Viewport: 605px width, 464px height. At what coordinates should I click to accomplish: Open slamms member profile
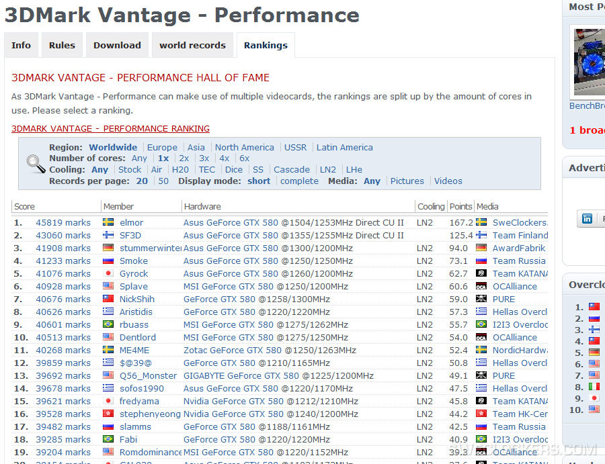[135, 426]
